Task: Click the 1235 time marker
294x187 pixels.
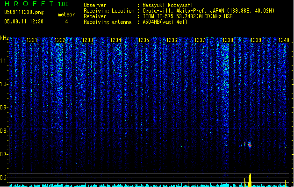Action: [x=143, y=40]
